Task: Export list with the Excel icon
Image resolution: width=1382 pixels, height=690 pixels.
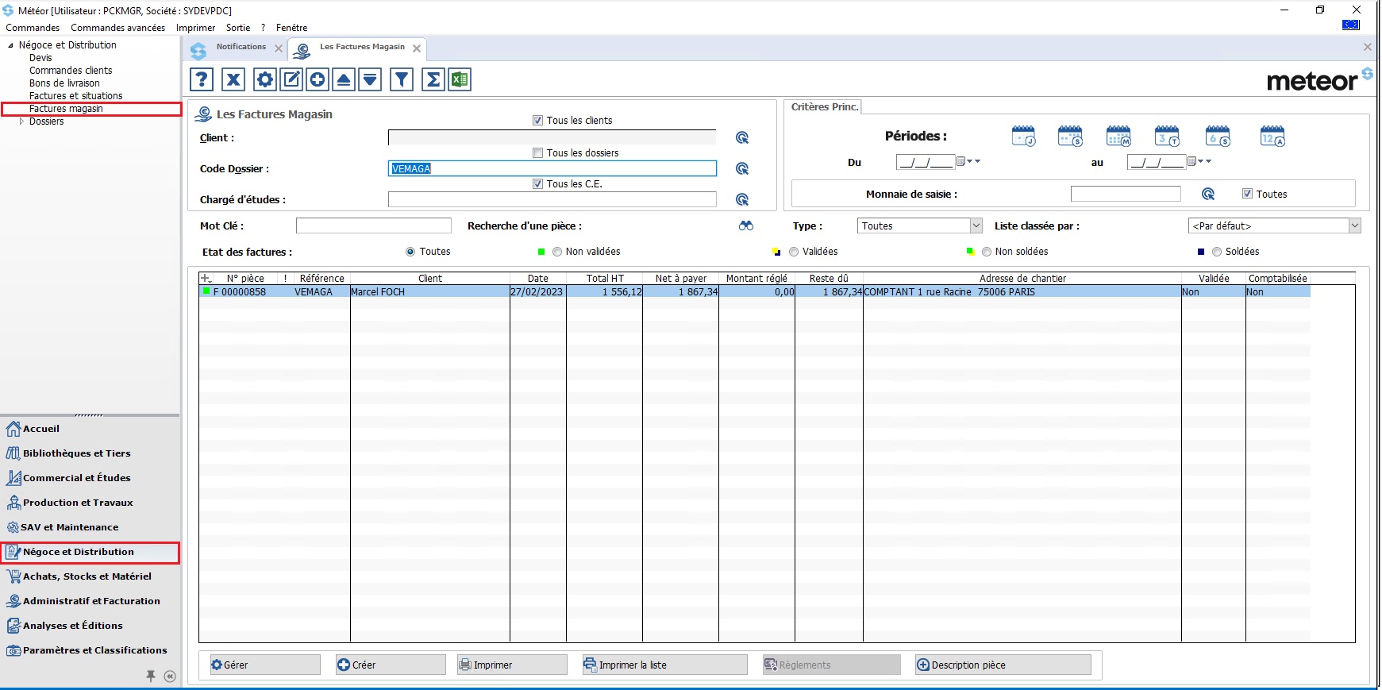Action: [460, 79]
